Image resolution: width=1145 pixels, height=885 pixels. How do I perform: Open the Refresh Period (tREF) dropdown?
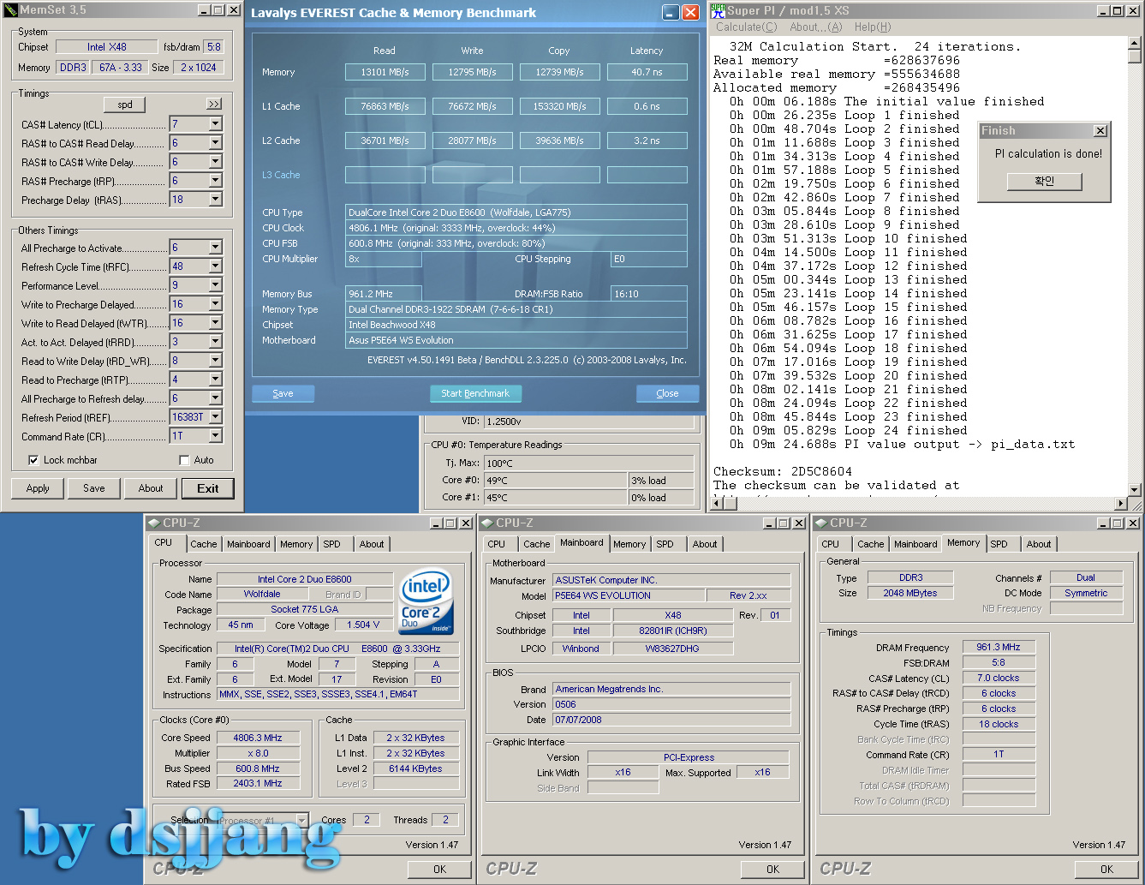point(216,417)
